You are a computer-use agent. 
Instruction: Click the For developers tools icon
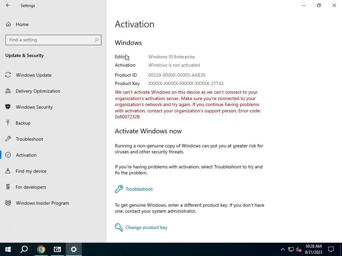pyautogui.click(x=8, y=187)
